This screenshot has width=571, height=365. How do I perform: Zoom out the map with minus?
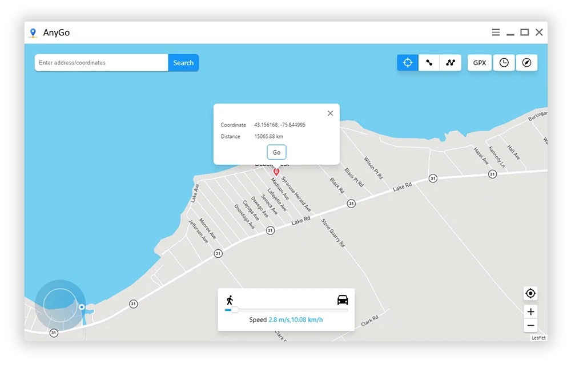click(x=530, y=326)
